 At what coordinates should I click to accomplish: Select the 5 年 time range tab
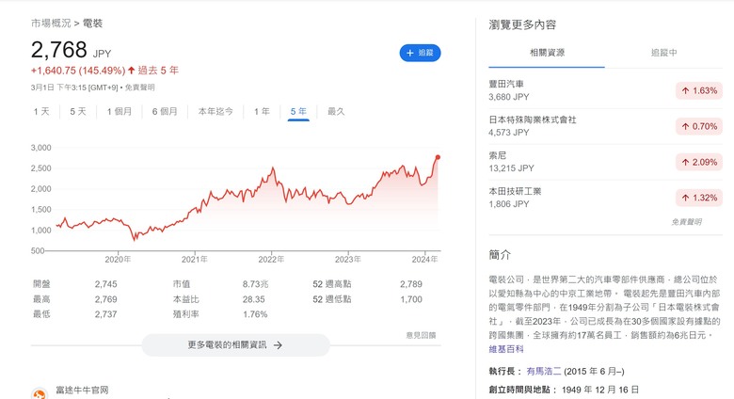tap(298, 111)
